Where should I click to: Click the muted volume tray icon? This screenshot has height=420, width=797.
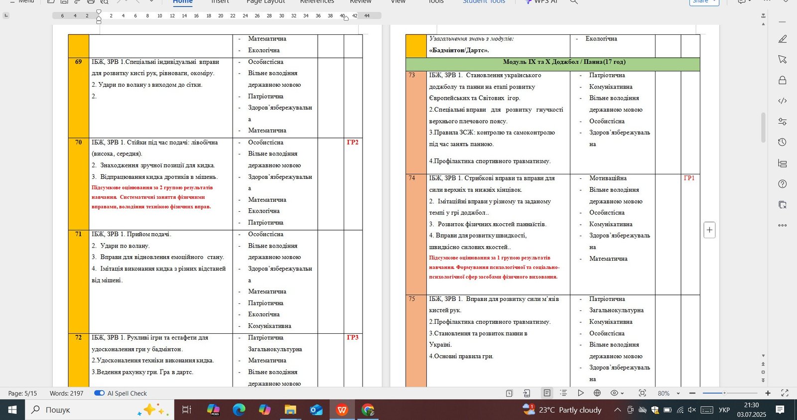692,410
